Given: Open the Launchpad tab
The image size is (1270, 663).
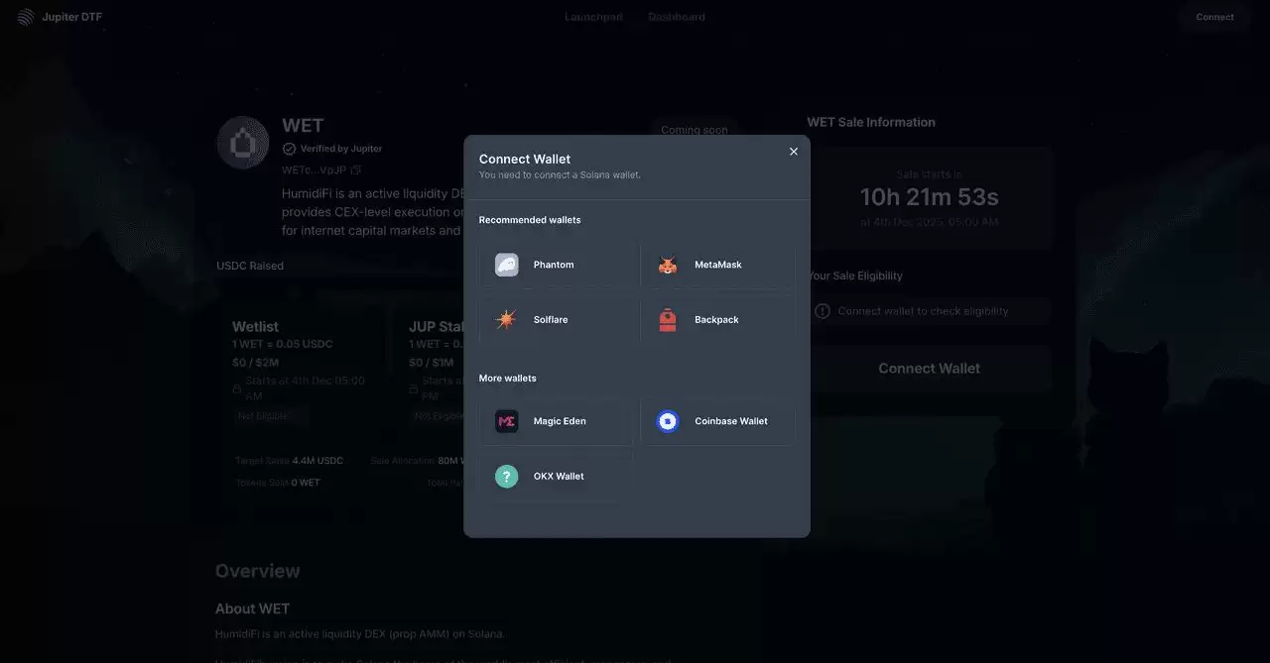Looking at the screenshot, I should (593, 17).
